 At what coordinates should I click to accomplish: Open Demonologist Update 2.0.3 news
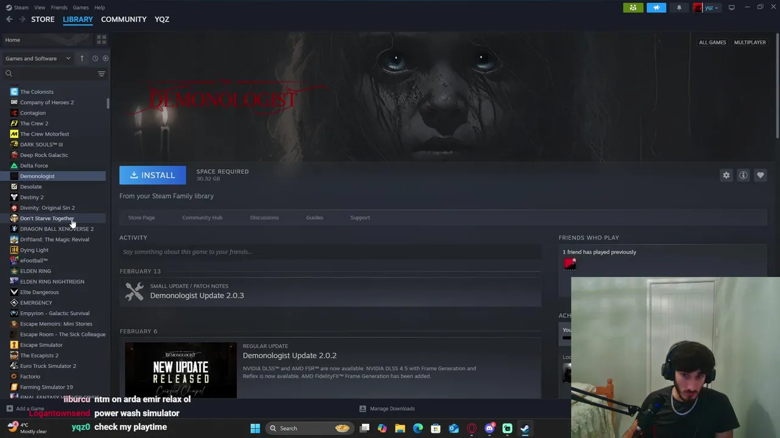point(197,296)
